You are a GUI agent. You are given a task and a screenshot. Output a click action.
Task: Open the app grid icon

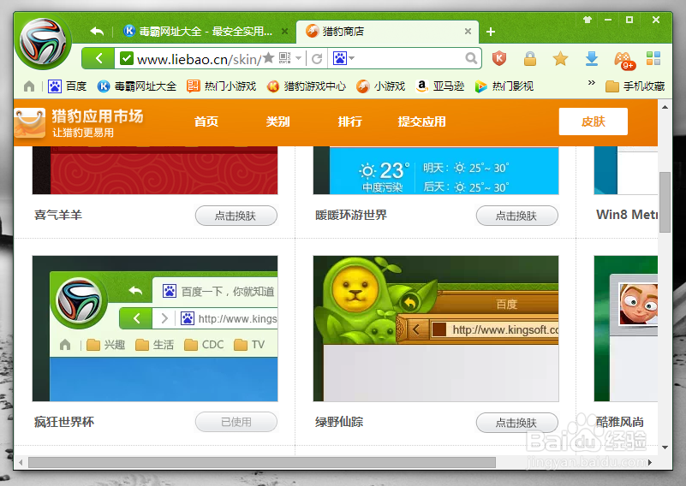coord(653,58)
